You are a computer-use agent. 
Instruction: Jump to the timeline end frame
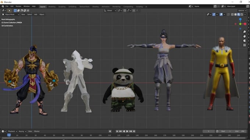point(134,131)
